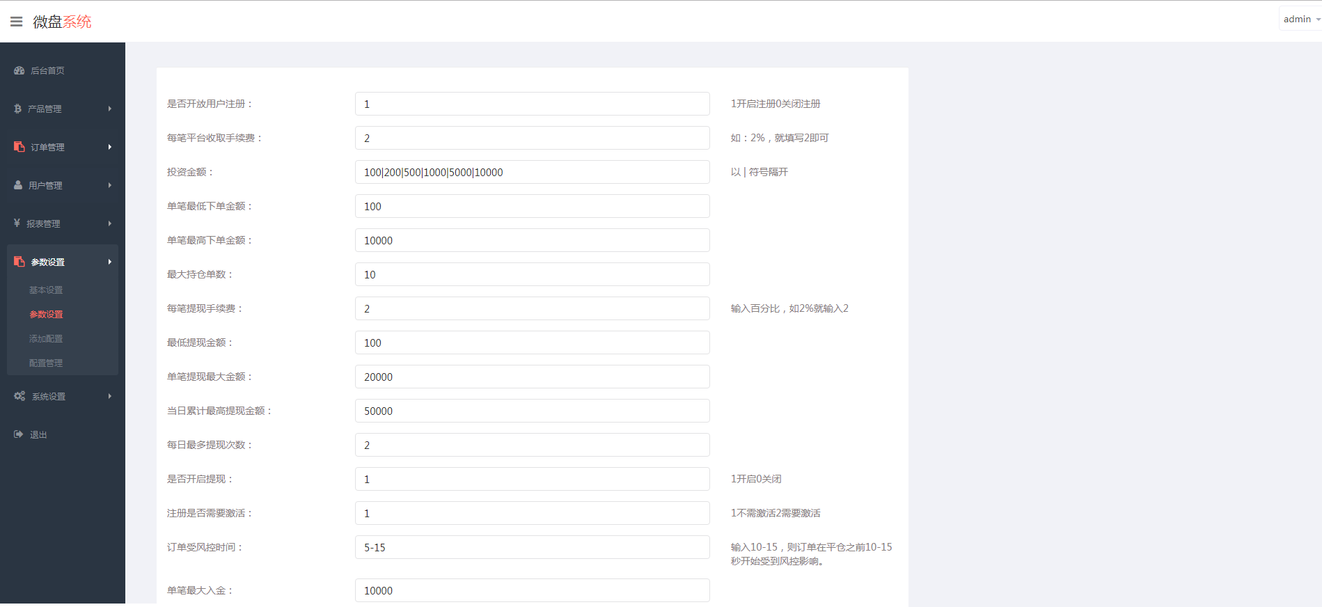Click the 投资金额 label
Image resolution: width=1322 pixels, height=607 pixels.
pyautogui.click(x=191, y=172)
